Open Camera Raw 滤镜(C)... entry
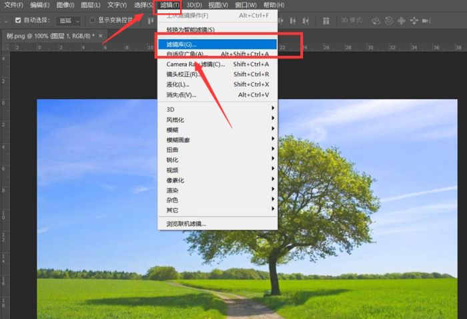This screenshot has width=467, height=319. [x=217, y=64]
